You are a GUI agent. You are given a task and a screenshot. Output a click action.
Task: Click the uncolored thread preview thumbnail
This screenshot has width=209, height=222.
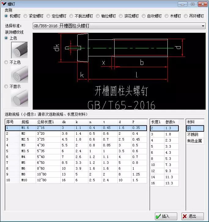(x=20, y=74)
